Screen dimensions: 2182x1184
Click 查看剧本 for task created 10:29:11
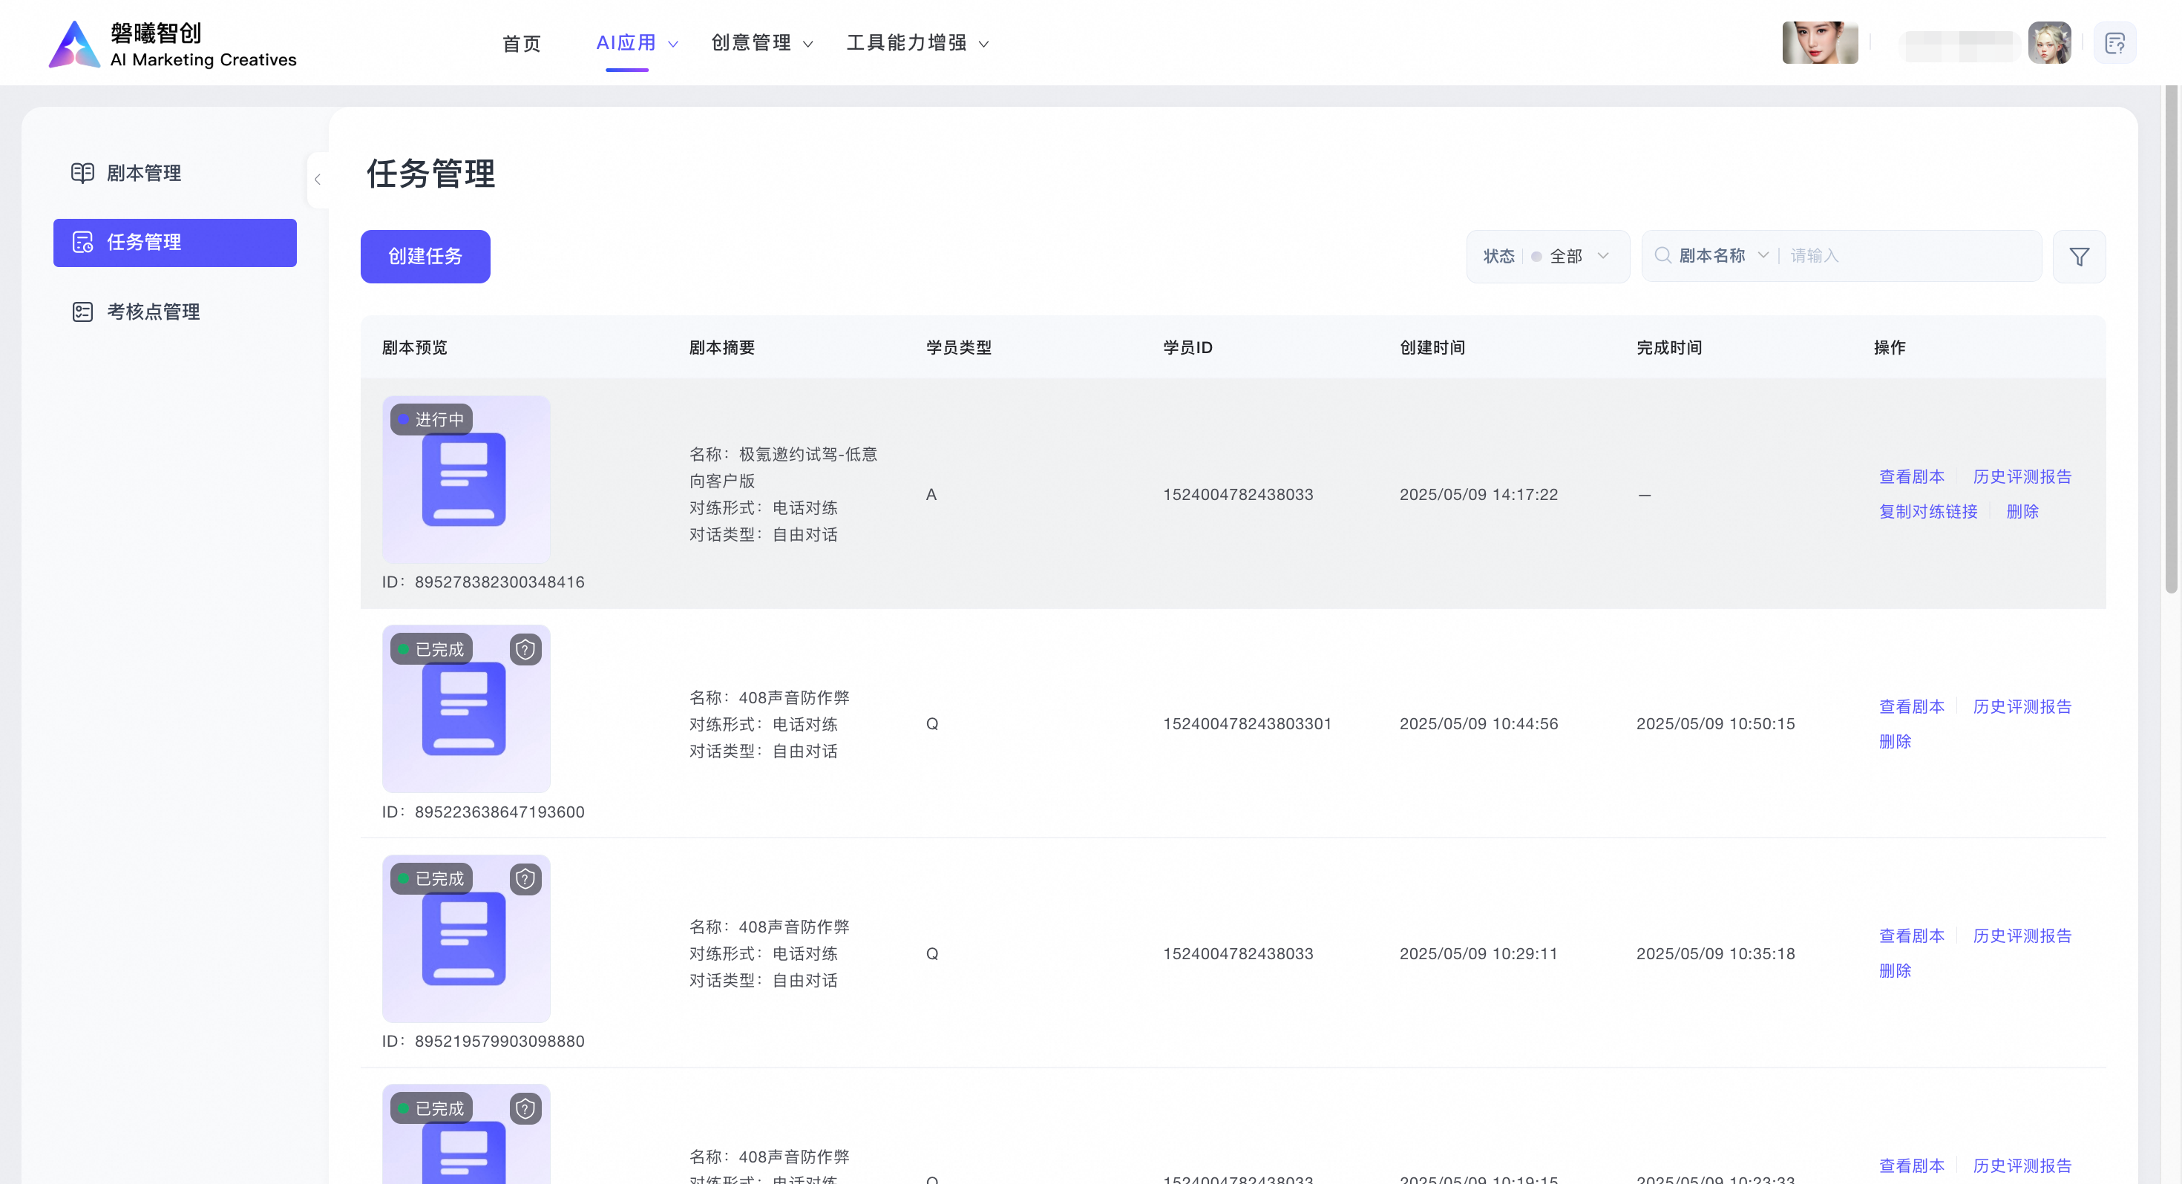[1911, 936]
